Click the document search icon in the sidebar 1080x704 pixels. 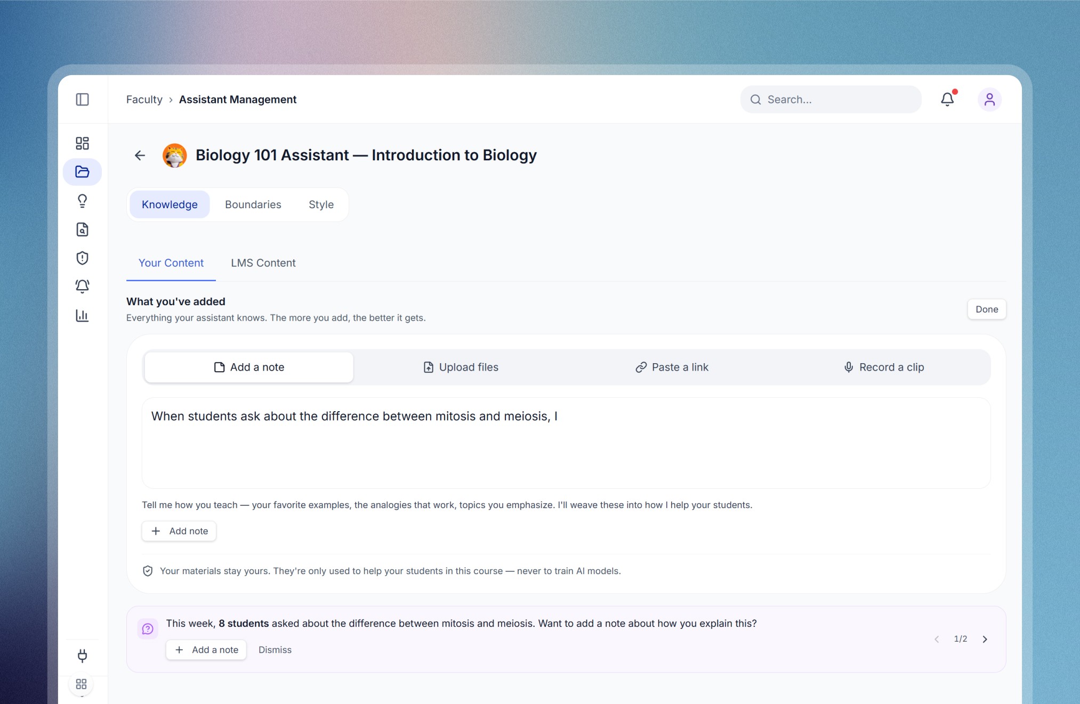82,229
